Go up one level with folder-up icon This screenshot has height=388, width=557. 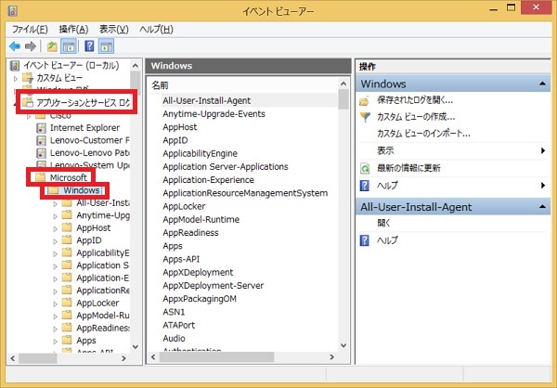[x=52, y=46]
